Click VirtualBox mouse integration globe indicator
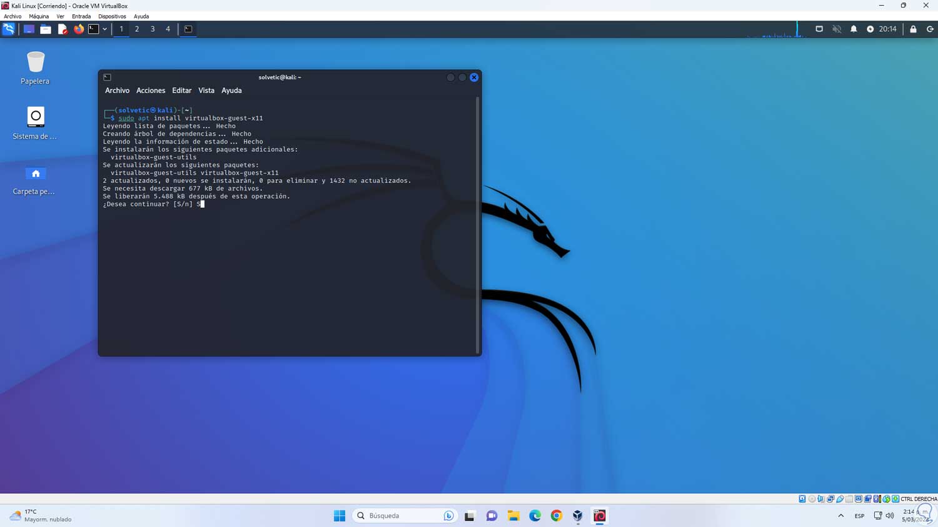The height and width of the screenshot is (527, 938). pos(887,499)
